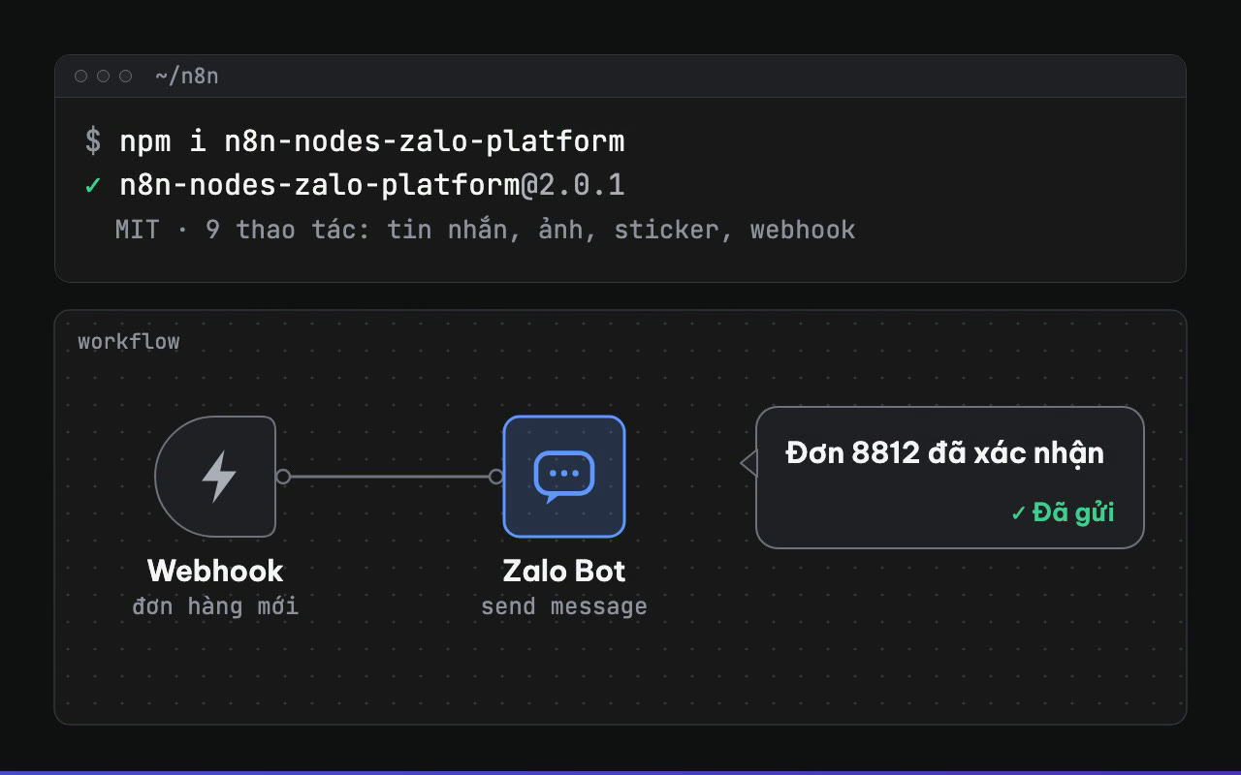Viewport: 1241px width, 775px height.
Task: Open the Zalo Bot chat bubble node
Action: click(564, 476)
